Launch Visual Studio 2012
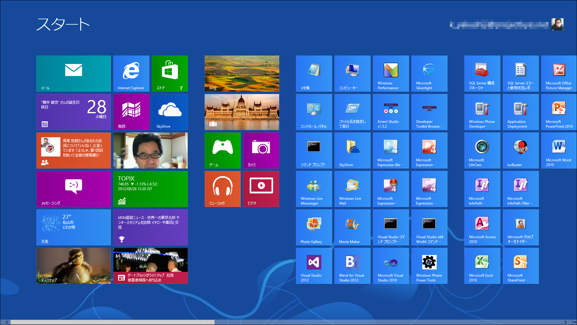 point(314,266)
